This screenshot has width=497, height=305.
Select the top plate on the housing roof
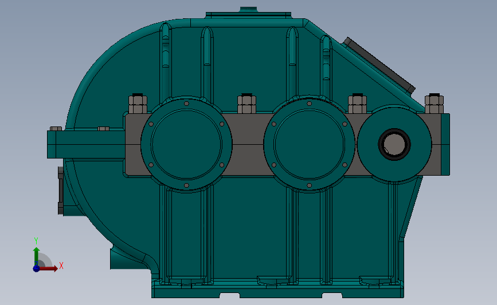[249, 15]
